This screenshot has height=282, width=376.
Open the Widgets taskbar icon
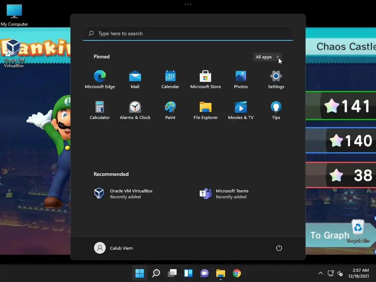[188, 273]
